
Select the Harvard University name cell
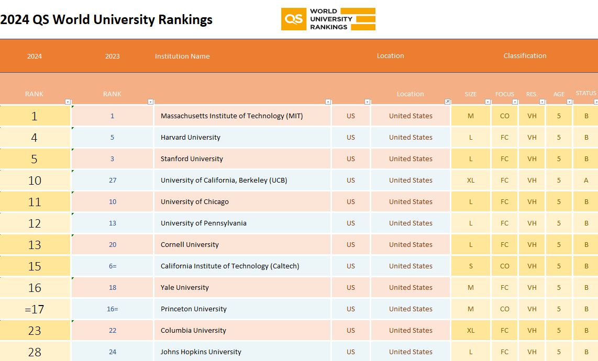(191, 138)
